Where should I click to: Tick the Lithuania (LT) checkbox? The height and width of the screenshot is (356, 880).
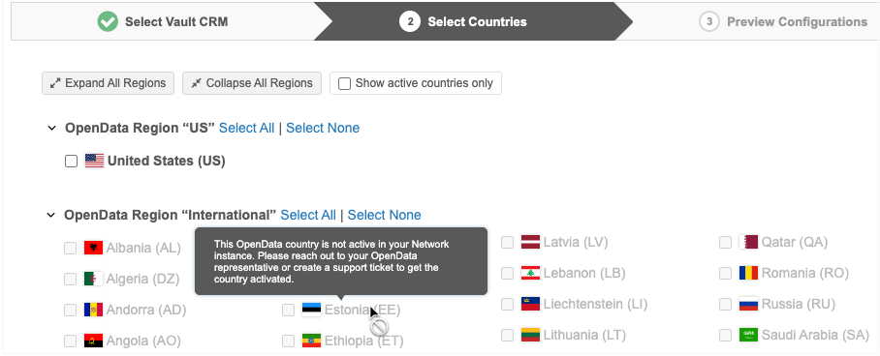pos(507,336)
